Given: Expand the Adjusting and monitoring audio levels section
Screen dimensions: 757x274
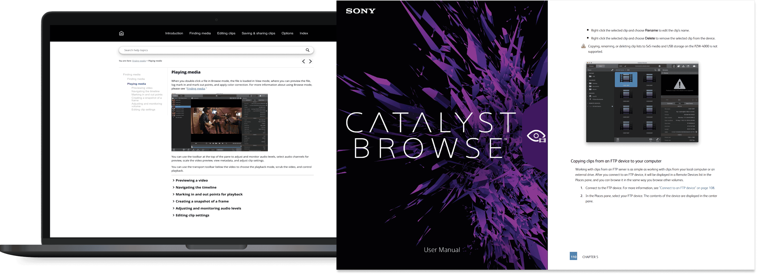Looking at the screenshot, I should pos(208,208).
